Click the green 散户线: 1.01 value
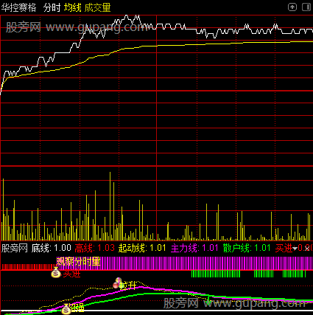This screenshot has height=315, width=313. [x=247, y=248]
